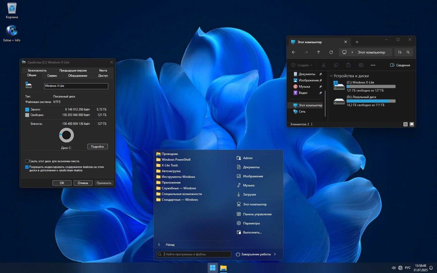Toggle the Сведения details pane
Screen dimensions: 437x273
[x=400, y=65]
